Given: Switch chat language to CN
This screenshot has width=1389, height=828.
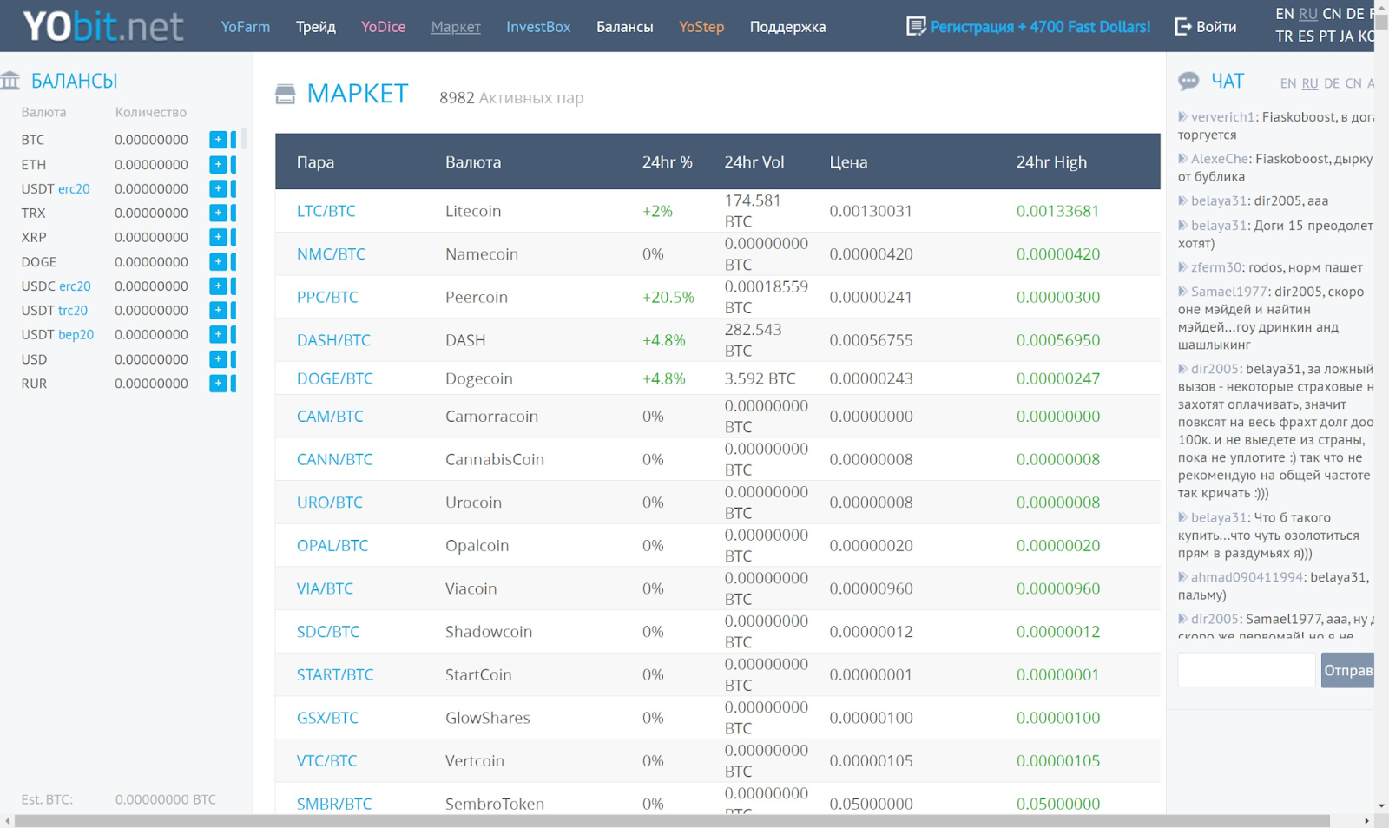Looking at the screenshot, I should (1353, 83).
